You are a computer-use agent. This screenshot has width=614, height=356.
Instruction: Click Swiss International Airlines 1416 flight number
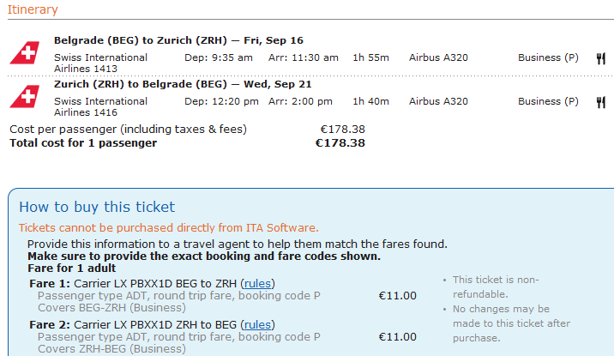click(100, 106)
